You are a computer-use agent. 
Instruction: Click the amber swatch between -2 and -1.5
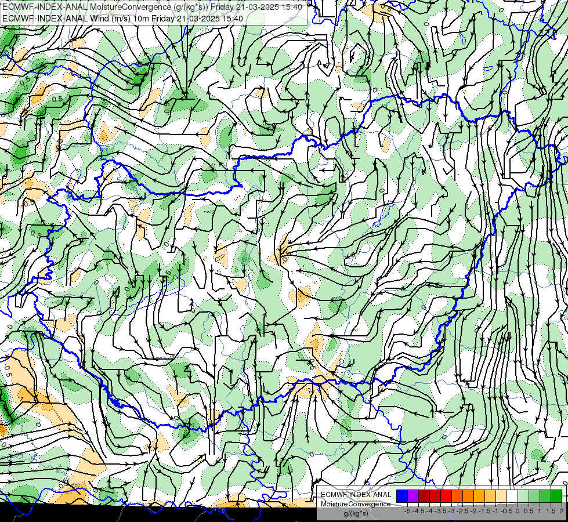tap(479, 496)
